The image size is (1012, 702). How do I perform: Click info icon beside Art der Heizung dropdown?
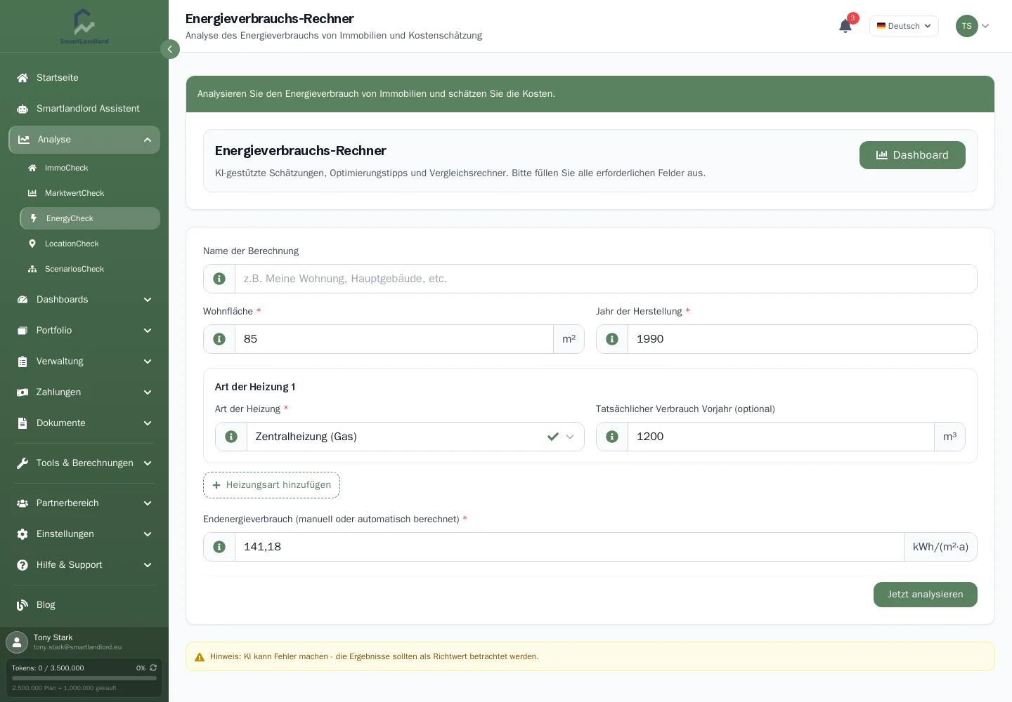click(231, 437)
